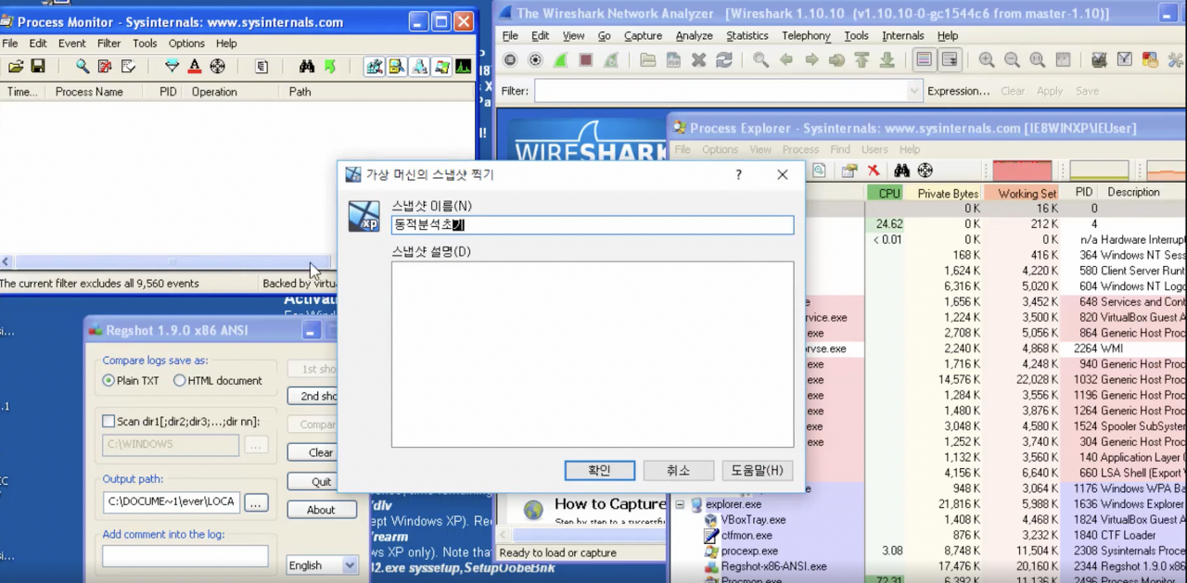This screenshot has width=1187, height=583.
Task: Toggle profiling events in Process Monitor
Action: click(x=463, y=66)
